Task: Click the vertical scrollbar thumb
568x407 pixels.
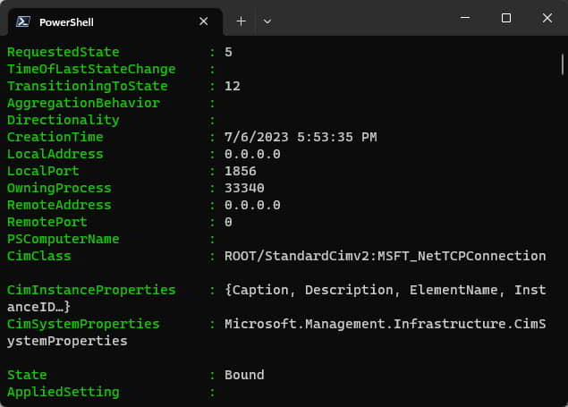Action: coord(563,64)
